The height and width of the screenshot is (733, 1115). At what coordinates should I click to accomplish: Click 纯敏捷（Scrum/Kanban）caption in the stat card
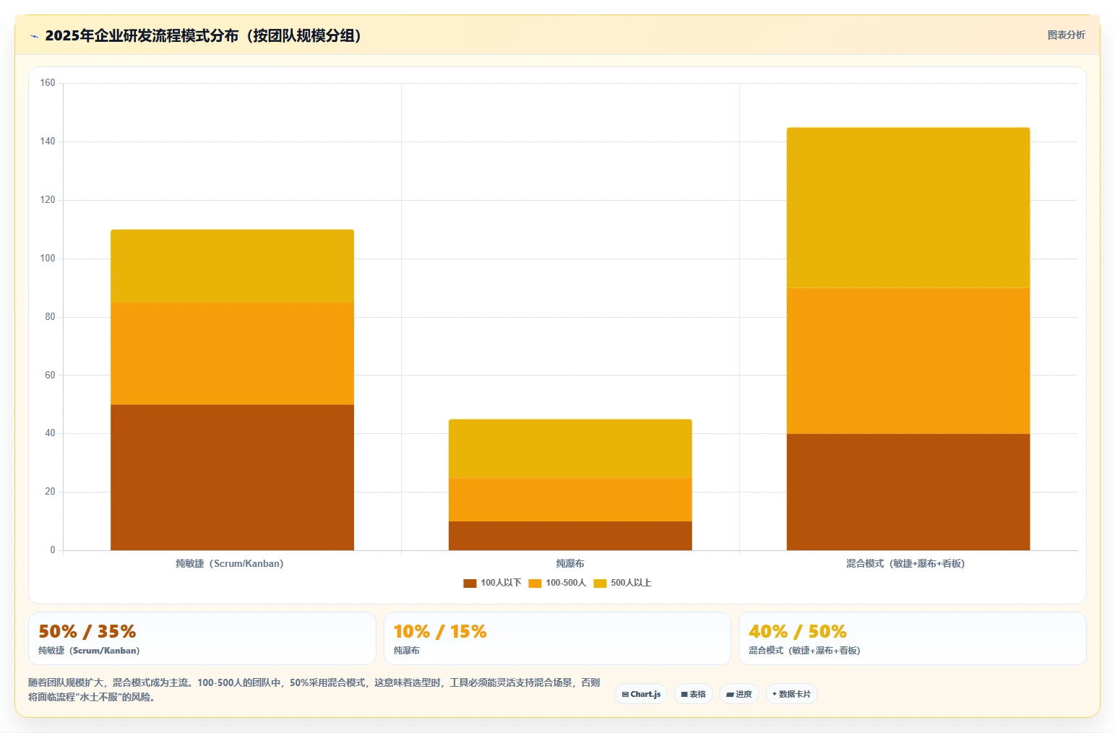pos(89,651)
